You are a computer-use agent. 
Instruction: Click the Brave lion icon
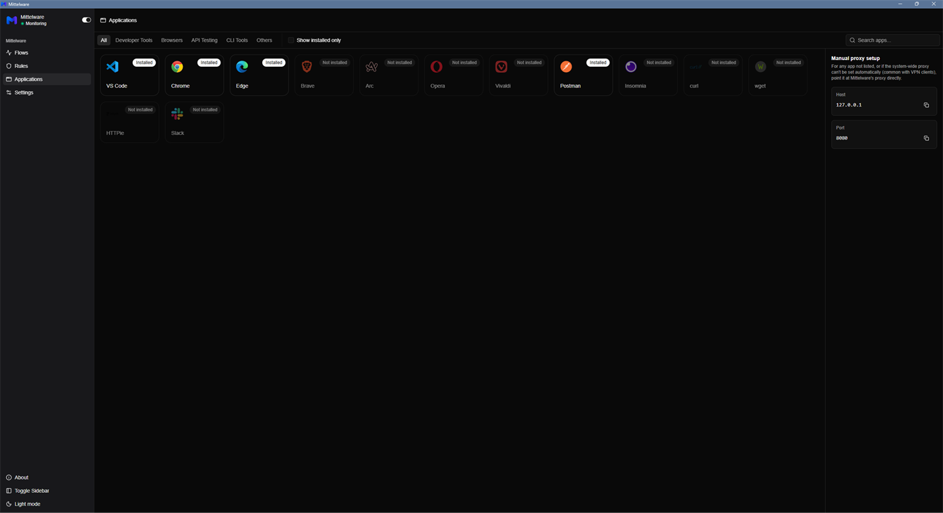[307, 67]
